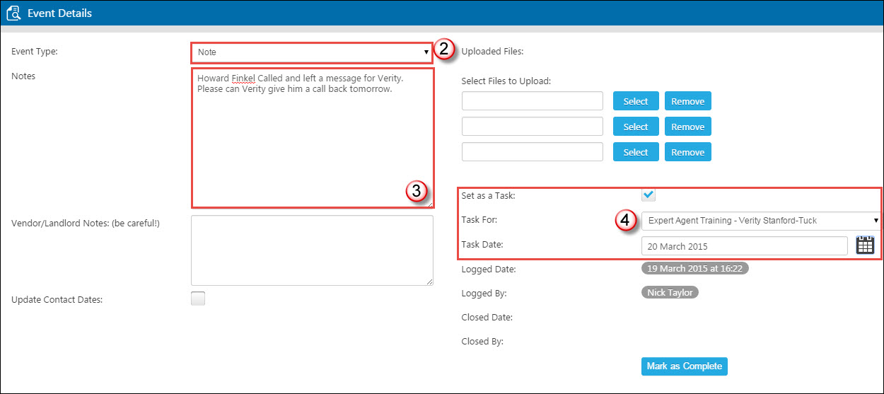Click the Closed Date label
884x394 pixels.
(x=487, y=317)
